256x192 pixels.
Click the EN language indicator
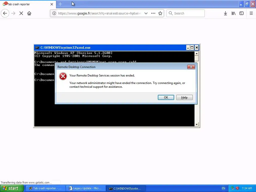coord(223,188)
